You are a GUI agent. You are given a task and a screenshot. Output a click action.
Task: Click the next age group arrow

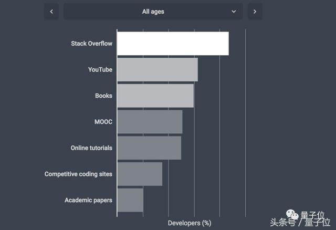255,12
